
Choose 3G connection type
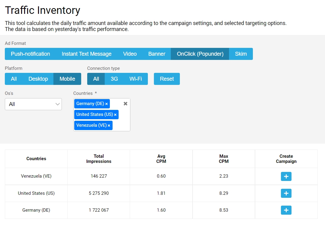tap(114, 79)
